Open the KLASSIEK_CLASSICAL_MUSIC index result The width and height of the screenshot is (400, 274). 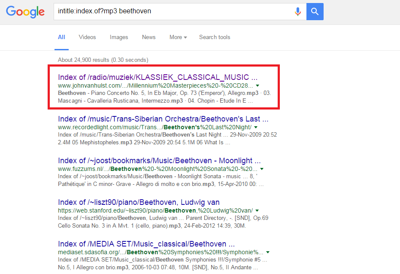pyautogui.click(x=158, y=77)
